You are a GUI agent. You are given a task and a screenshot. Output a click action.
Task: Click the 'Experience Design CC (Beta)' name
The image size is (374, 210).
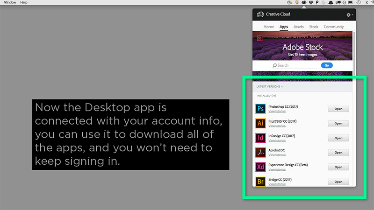[288, 165]
